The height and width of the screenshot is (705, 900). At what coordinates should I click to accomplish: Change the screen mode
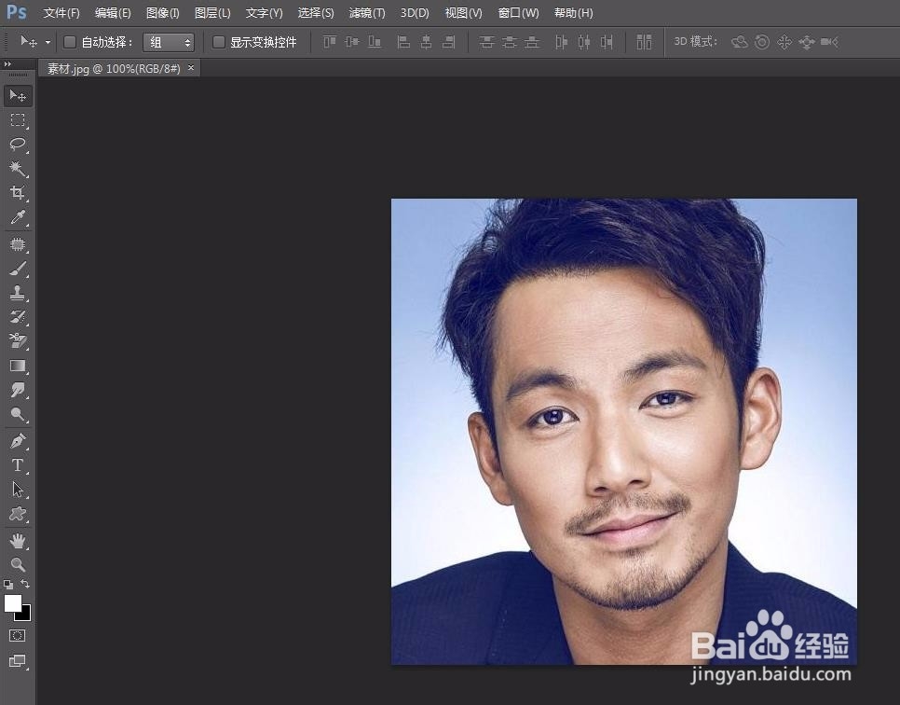[18, 661]
